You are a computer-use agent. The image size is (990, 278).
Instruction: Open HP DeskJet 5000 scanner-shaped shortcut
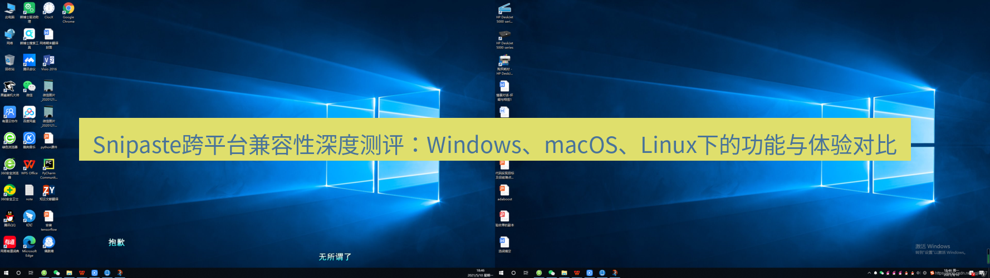point(504,13)
